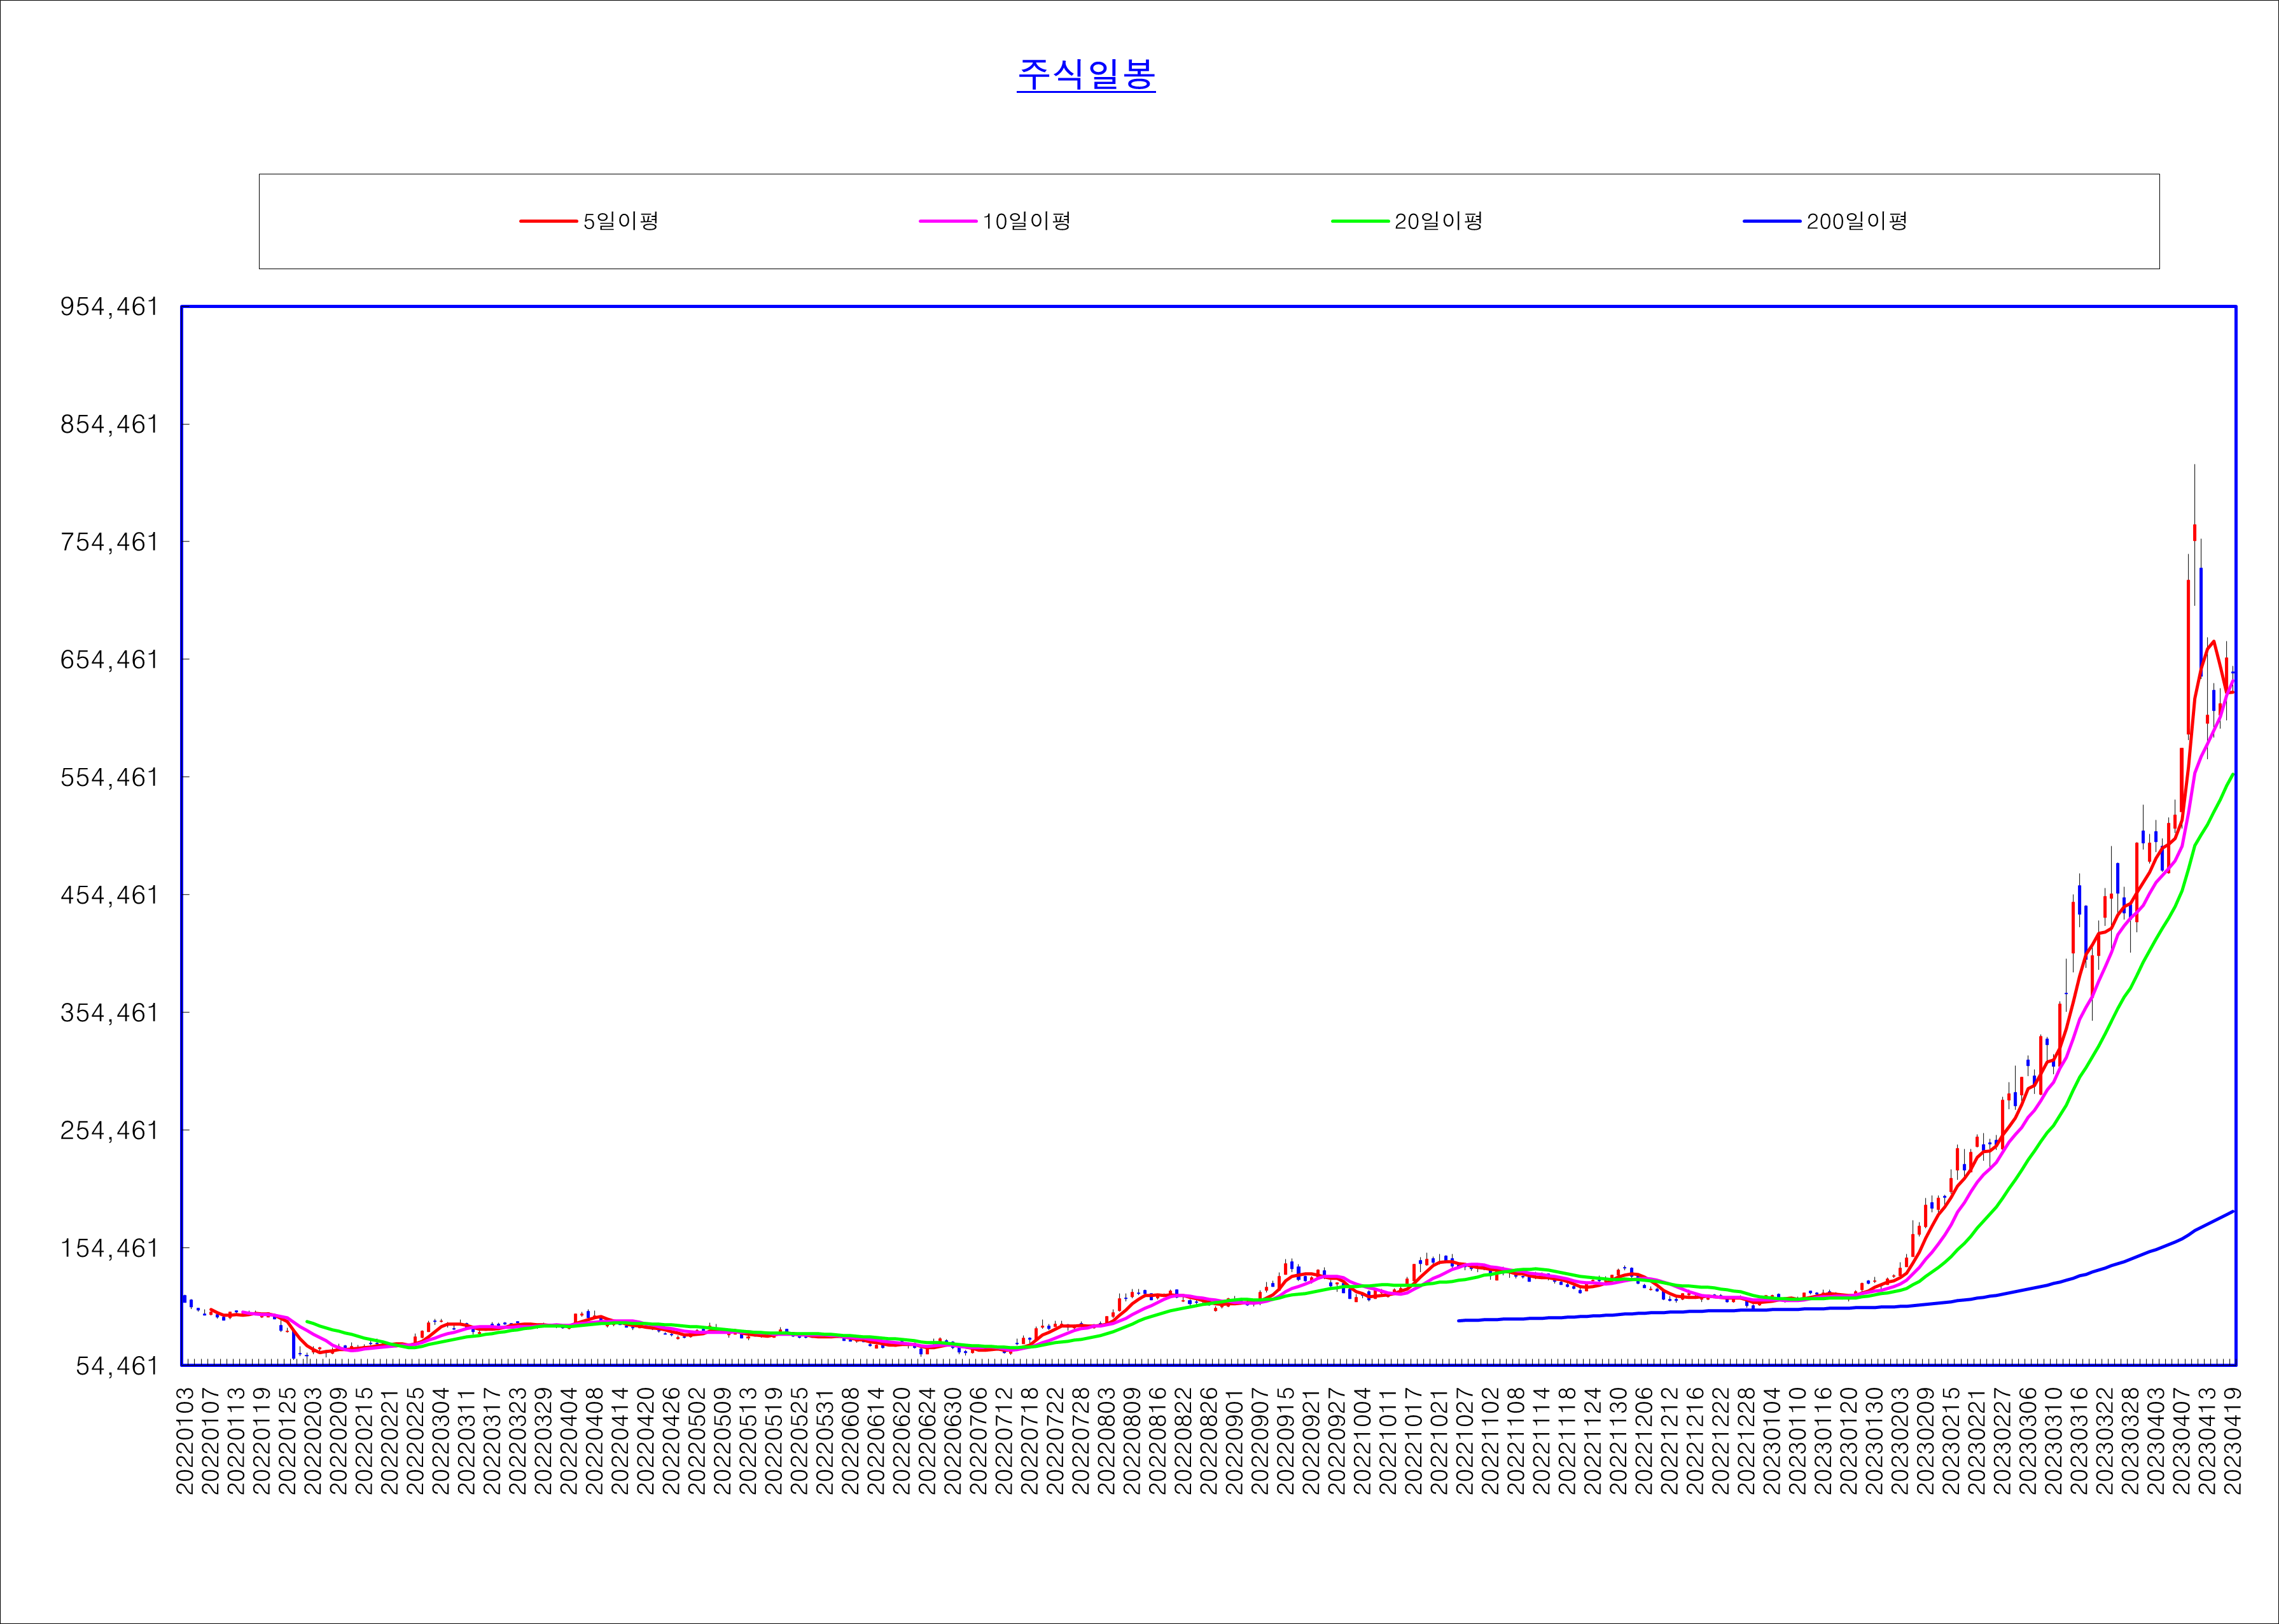Click the 454,461 y-axis label
Image resolution: width=2279 pixels, height=1624 pixels.
click(x=110, y=895)
